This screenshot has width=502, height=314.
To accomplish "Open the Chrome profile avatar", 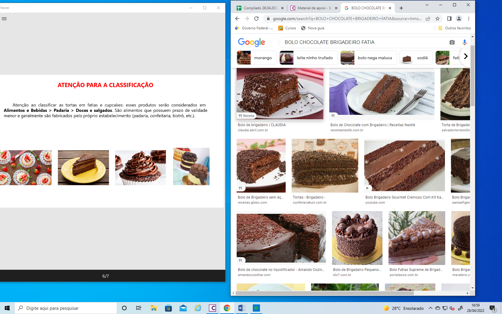I will click(x=459, y=19).
